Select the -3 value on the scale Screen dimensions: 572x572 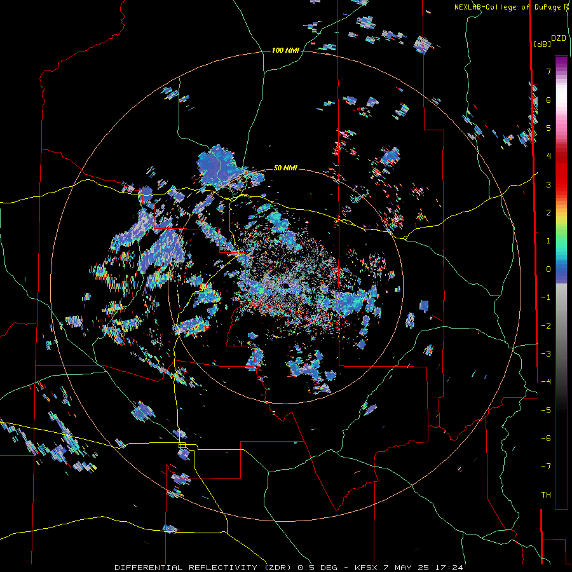(x=546, y=354)
